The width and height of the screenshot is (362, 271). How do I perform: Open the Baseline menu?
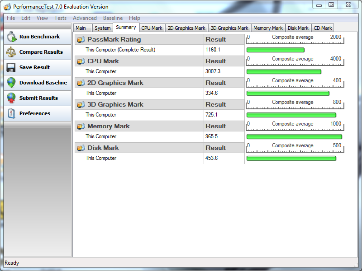coord(113,18)
